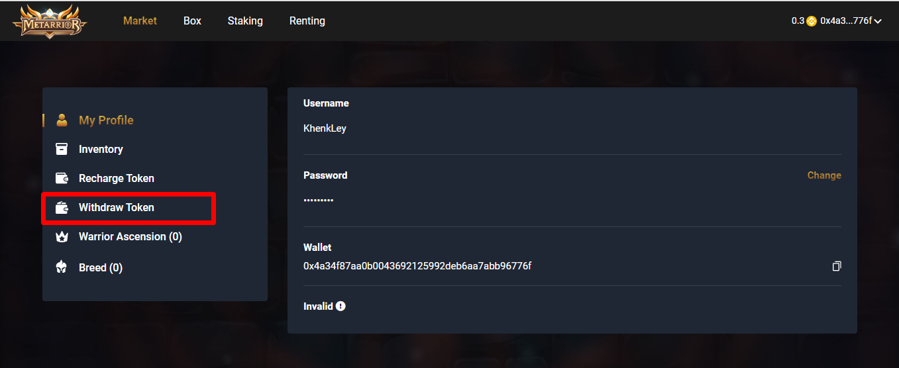This screenshot has height=368, width=899.
Task: Go to the Staking tab
Action: [245, 21]
